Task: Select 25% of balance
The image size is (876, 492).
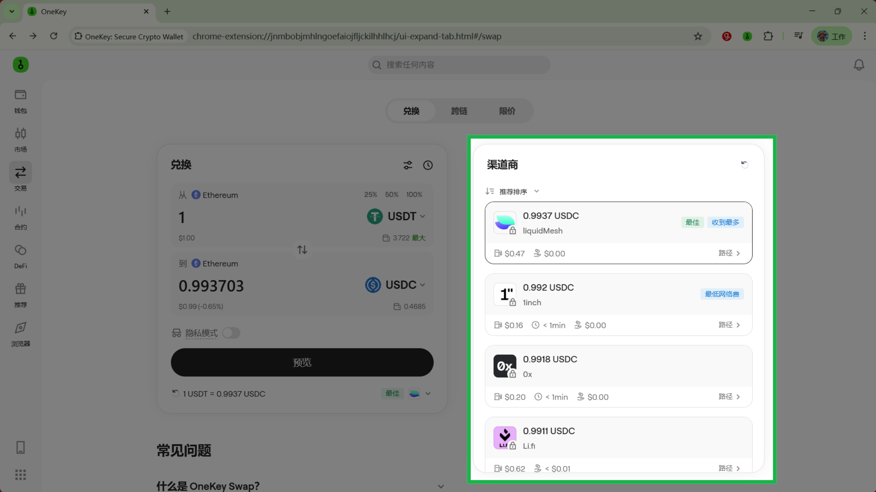Action: [x=370, y=195]
